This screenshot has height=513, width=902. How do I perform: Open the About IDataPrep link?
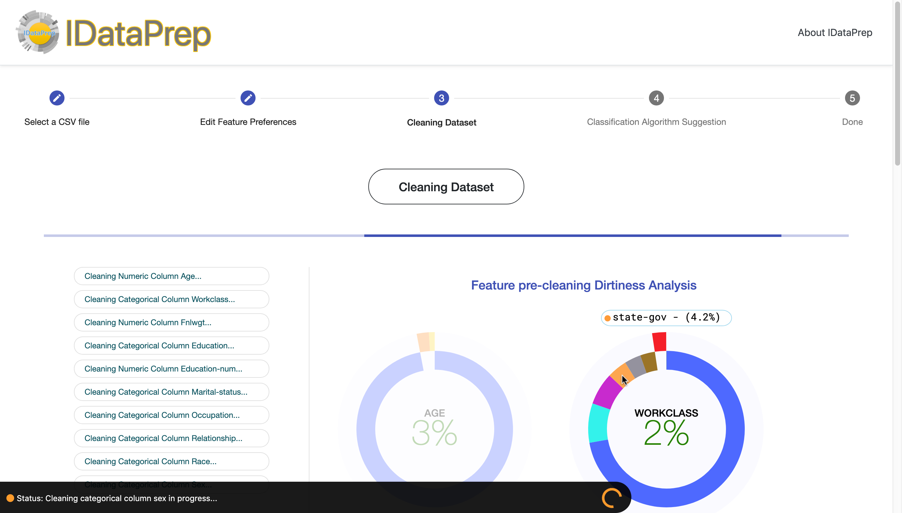(835, 33)
